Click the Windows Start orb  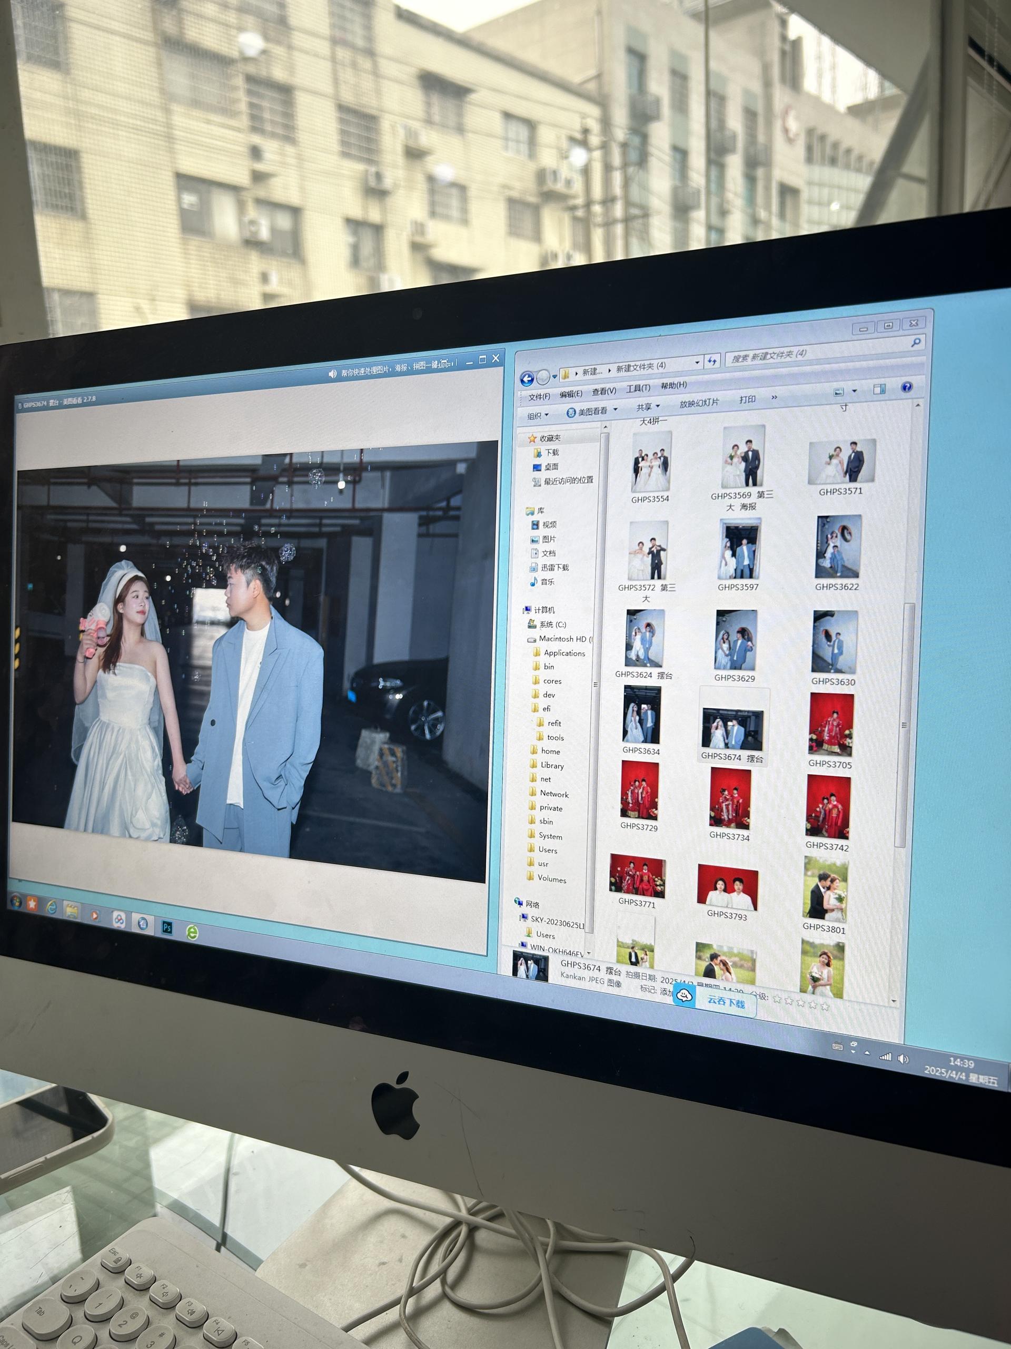[15, 901]
